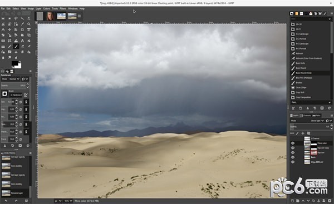Open the Filters menu
The width and height of the screenshot is (334, 204).
63,9
